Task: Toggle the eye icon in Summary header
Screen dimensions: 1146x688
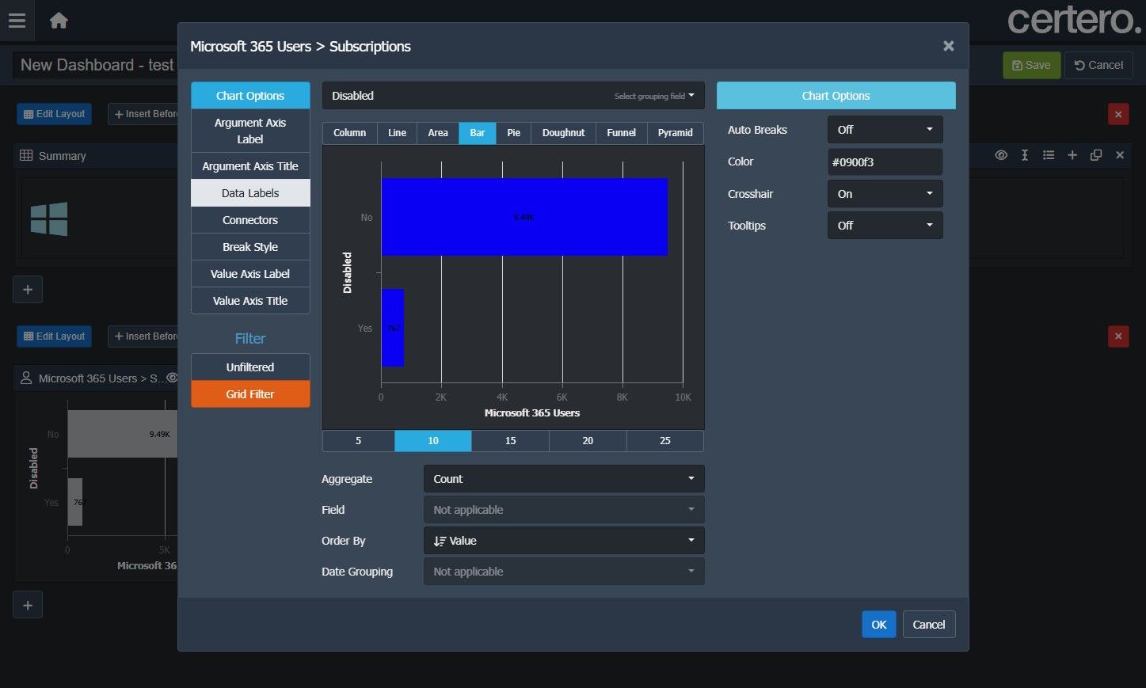Action: point(1001,155)
